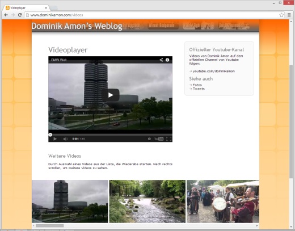Open the Dominik Amon's Weblog home link
The height and width of the screenshot is (231, 295).
[x=77, y=26]
